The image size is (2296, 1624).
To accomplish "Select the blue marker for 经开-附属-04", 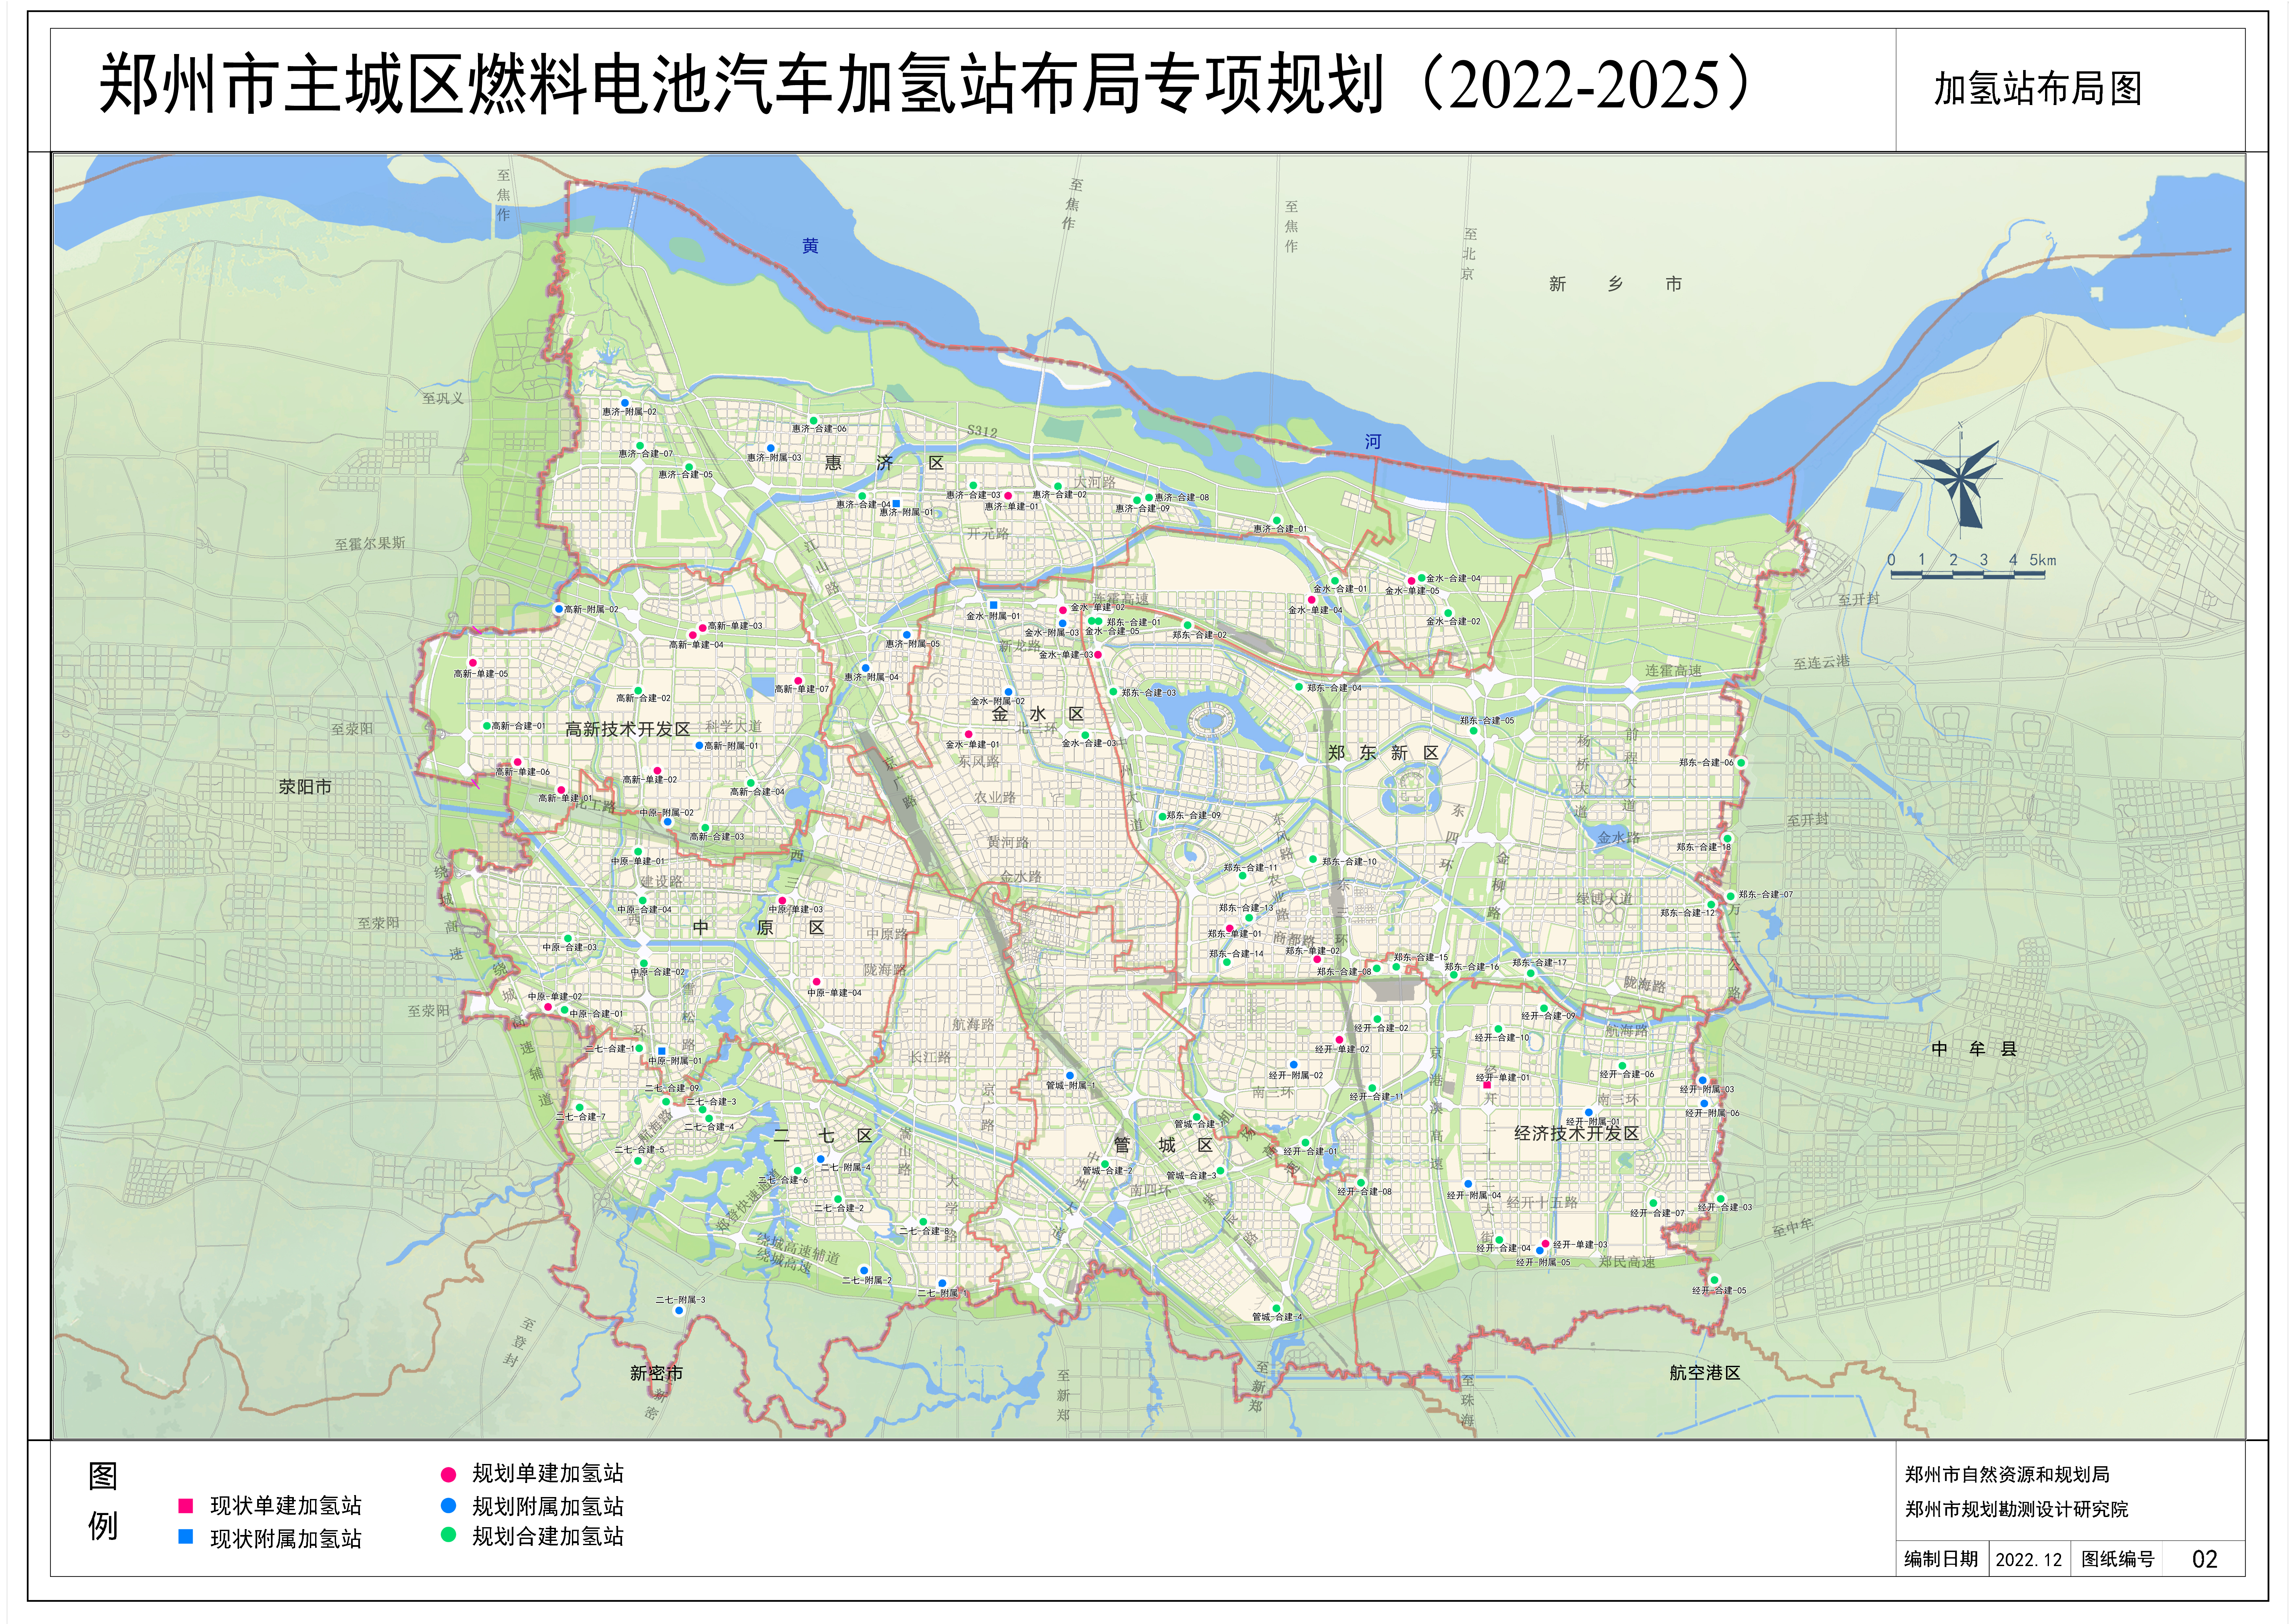I will click(1468, 1184).
